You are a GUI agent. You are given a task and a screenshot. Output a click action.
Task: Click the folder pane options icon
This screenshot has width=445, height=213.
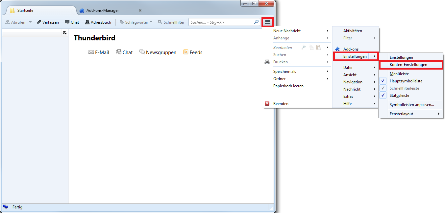[x=65, y=32]
